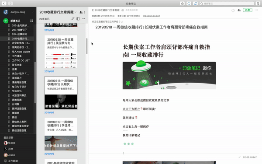This screenshot has width=262, height=164.
Task: Click the collaborators people icon above the note
Action: pos(239,10)
